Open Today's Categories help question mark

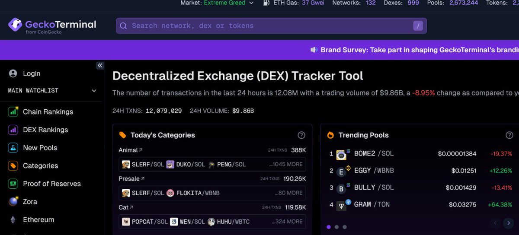[301, 135]
